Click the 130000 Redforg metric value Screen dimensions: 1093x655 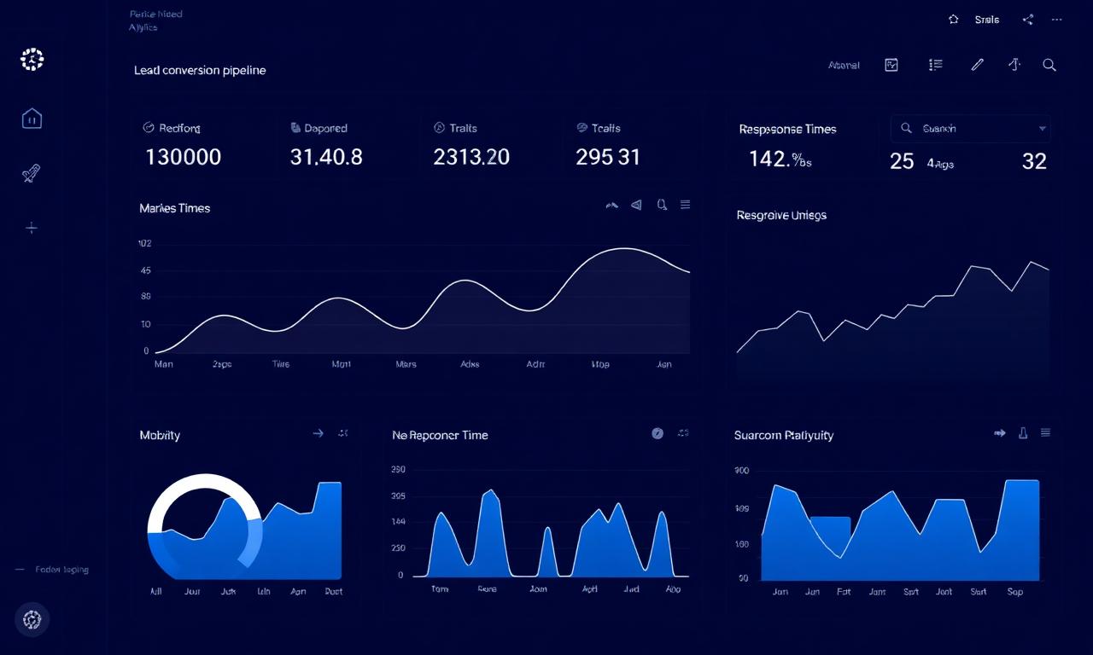184,157
